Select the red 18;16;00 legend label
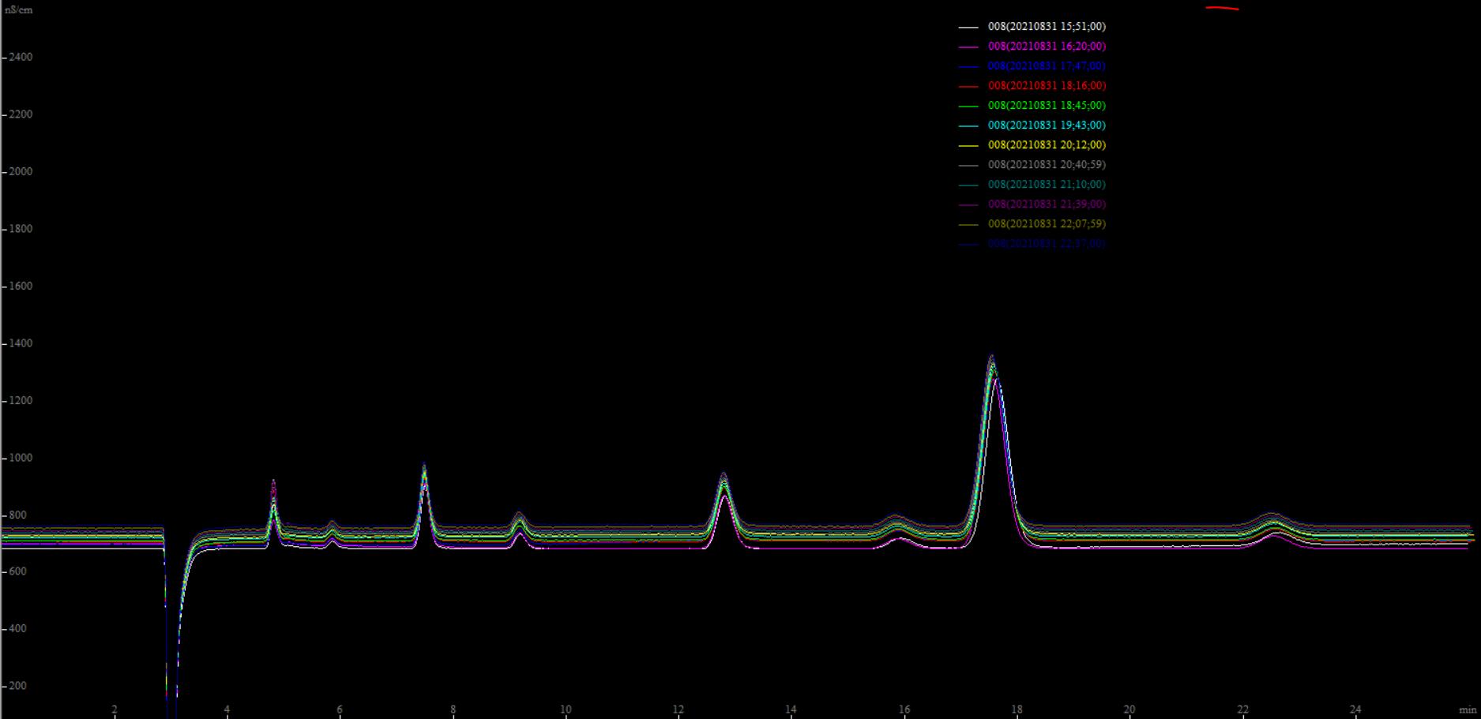 (x=1046, y=86)
